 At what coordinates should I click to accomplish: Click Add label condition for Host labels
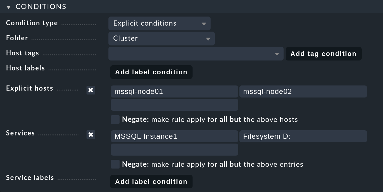(151, 72)
